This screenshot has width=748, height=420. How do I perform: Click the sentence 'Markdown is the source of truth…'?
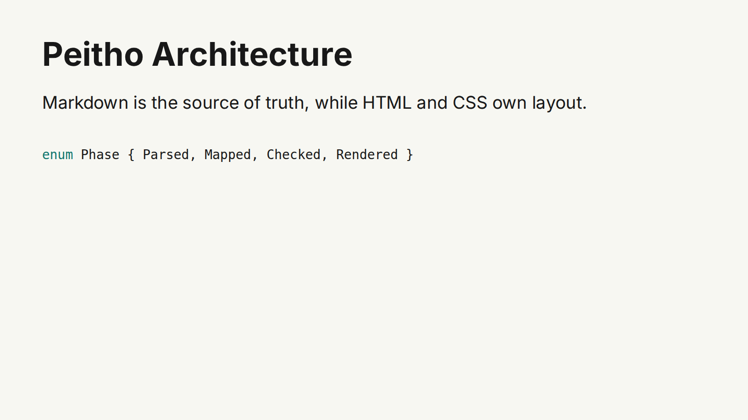point(314,103)
